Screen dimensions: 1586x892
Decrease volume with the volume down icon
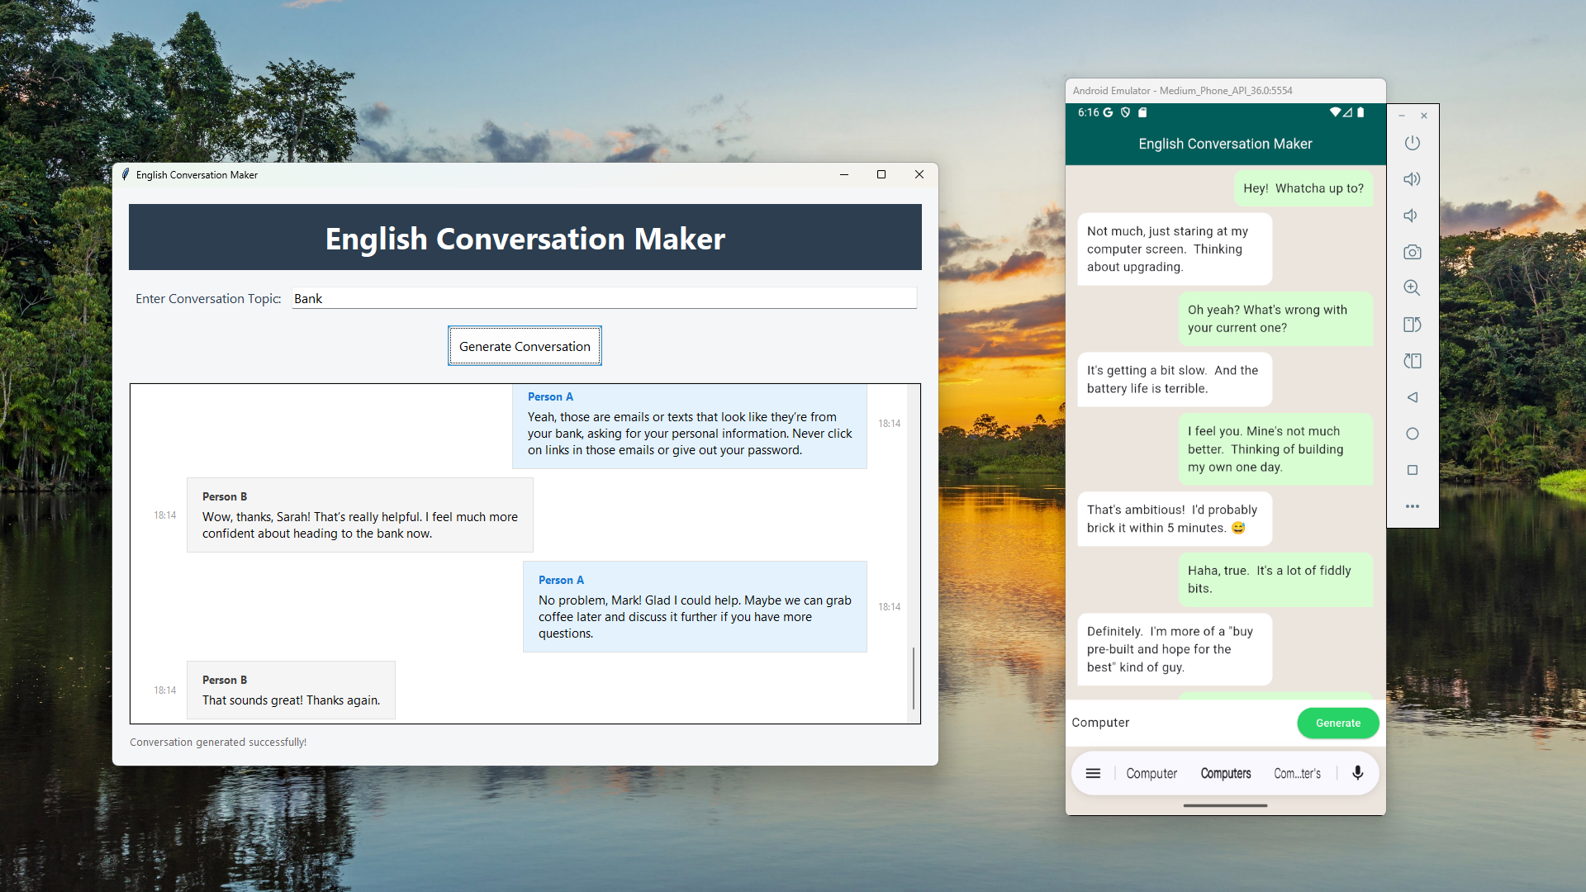(1411, 216)
